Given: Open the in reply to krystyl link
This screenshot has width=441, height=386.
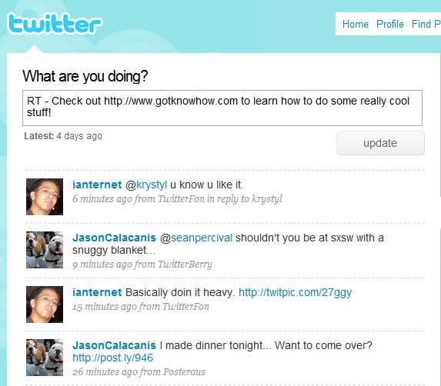Looking at the screenshot, I should [x=245, y=199].
